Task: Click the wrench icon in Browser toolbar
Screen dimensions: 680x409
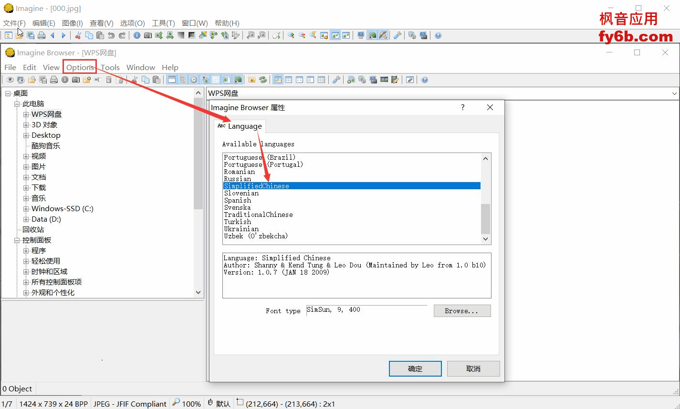Action: [336, 80]
